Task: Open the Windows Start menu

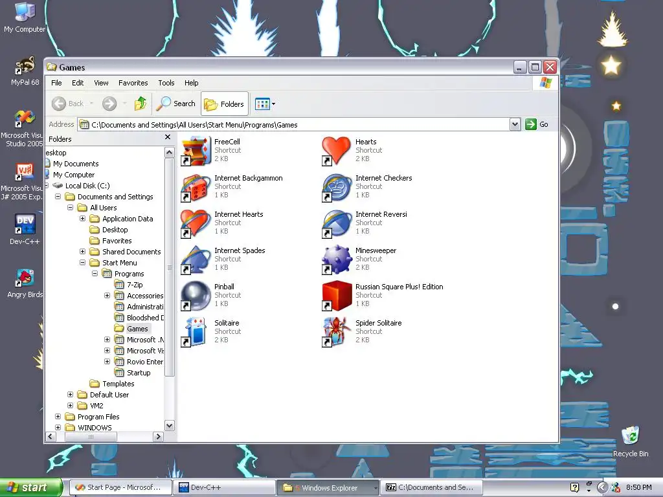Action: [30, 487]
